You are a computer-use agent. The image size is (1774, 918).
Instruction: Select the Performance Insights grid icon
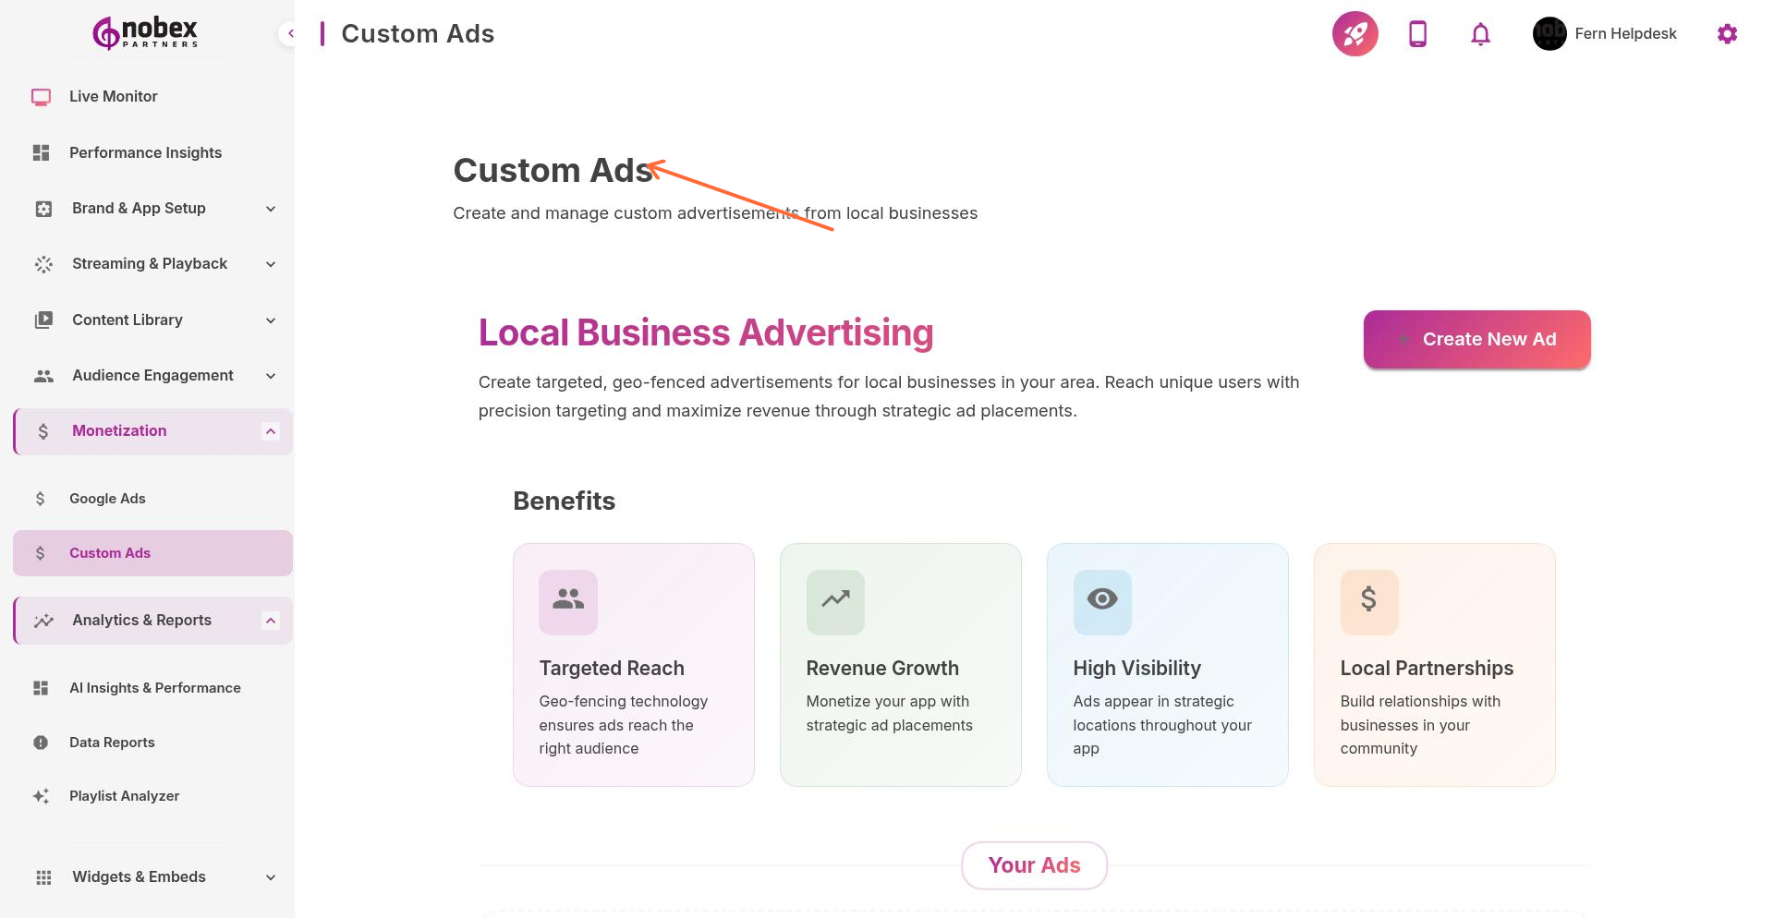click(41, 152)
